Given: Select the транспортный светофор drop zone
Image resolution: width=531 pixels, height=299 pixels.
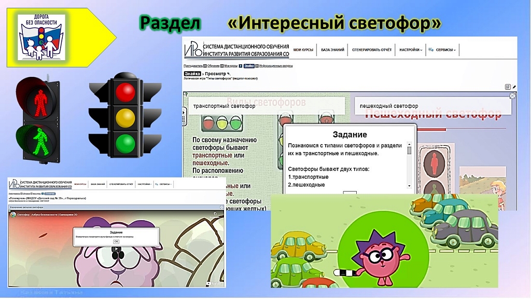Looking at the screenshot, I should point(265,106).
